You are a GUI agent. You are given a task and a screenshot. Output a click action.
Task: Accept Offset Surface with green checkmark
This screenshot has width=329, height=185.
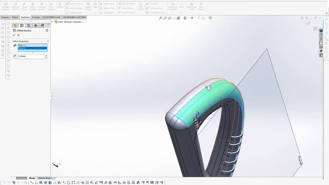pos(14,35)
